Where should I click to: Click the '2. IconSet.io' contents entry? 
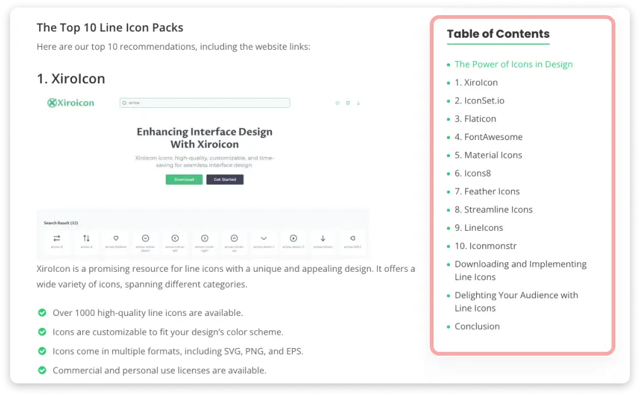(x=479, y=100)
